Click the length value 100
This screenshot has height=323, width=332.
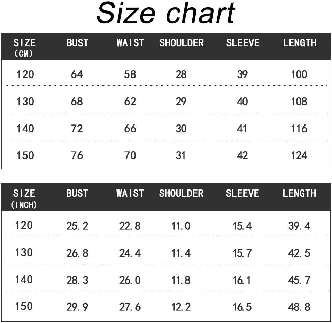(299, 74)
